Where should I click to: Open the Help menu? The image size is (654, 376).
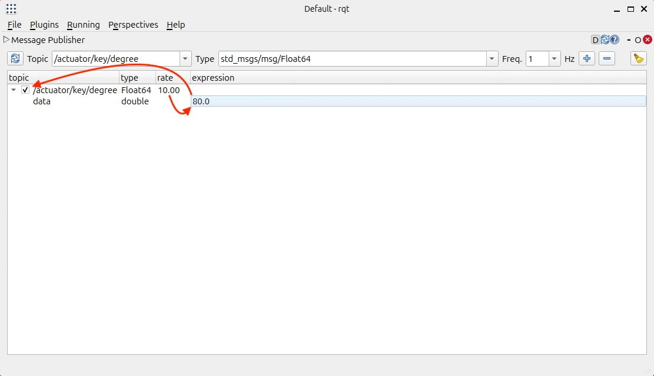pos(175,25)
